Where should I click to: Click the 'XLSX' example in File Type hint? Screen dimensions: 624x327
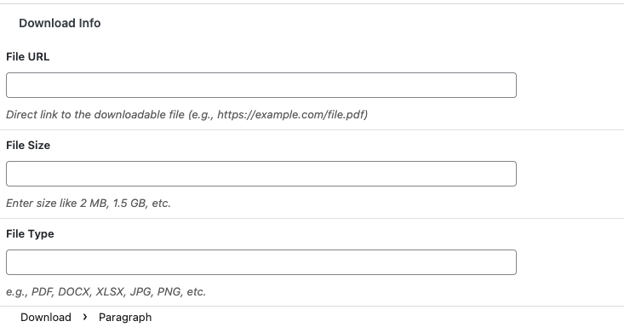(x=109, y=292)
